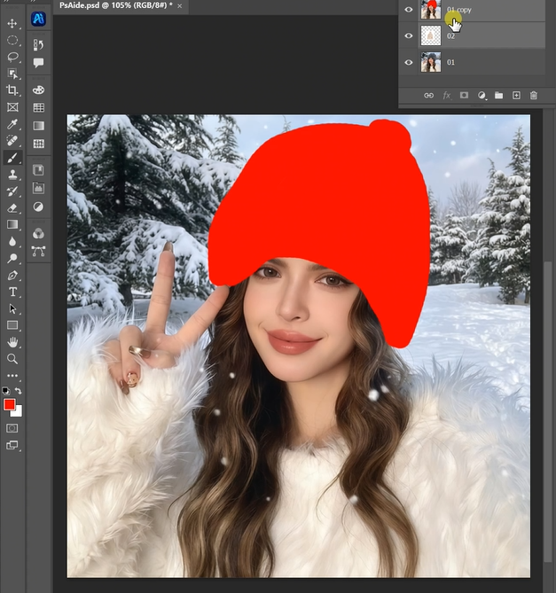The image size is (556, 593).
Task: Select the Gradient tool
Action: click(12, 224)
